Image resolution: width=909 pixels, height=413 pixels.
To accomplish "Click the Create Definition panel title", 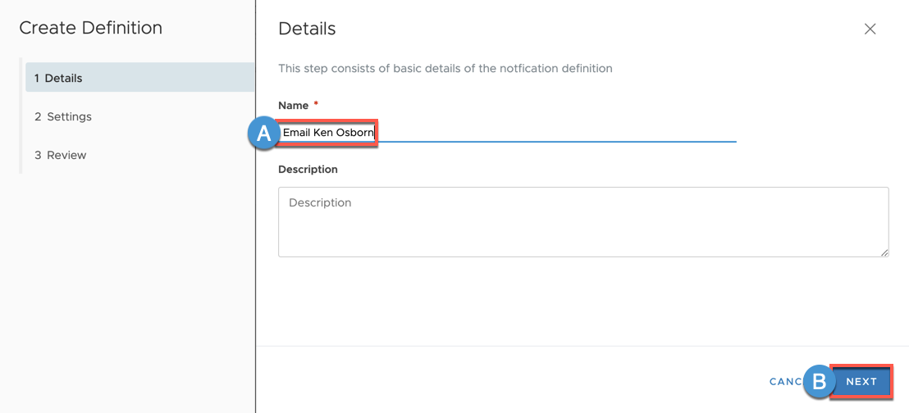I will 90,28.
